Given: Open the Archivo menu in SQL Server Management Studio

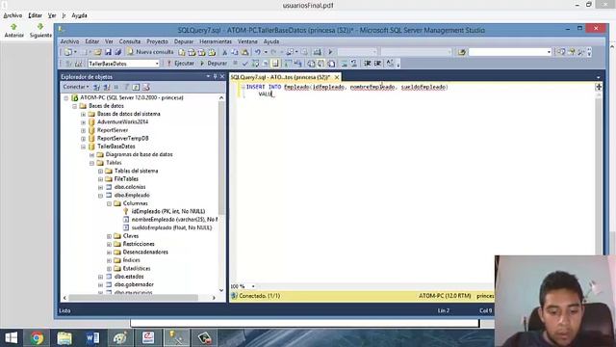Looking at the screenshot, I should click(69, 41).
